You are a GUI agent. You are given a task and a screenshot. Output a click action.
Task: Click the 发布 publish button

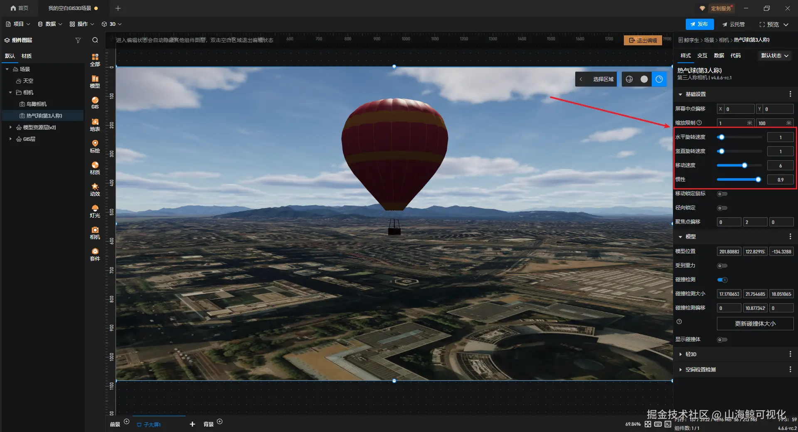(699, 24)
